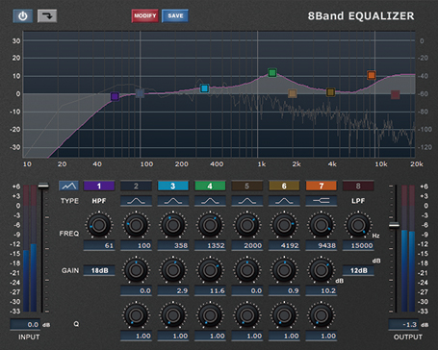The width and height of the screenshot is (438, 350).
Task: Click the INPUT level fader handle
Action: tap(43, 186)
